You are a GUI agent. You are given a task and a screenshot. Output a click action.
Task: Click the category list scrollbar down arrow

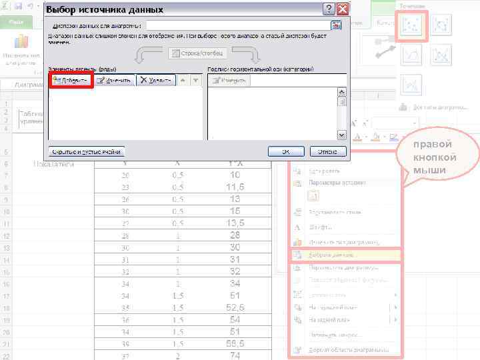coord(341,135)
